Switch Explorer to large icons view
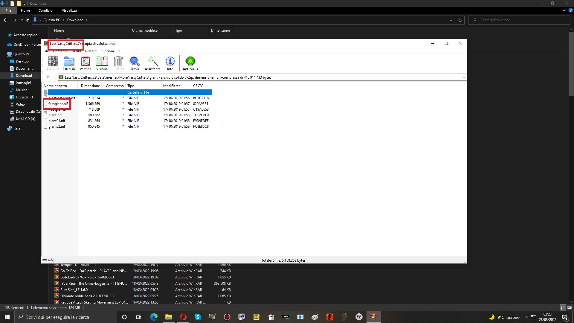Image resolution: width=574 pixels, height=323 pixels. point(569,307)
